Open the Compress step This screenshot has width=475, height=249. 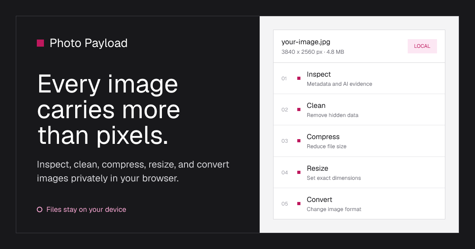tap(359, 141)
